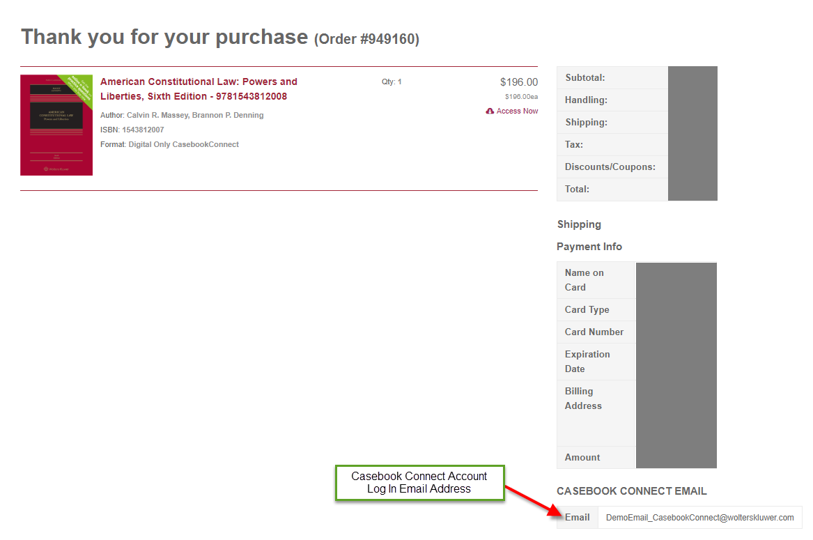Click the $196.00 price

click(x=519, y=82)
